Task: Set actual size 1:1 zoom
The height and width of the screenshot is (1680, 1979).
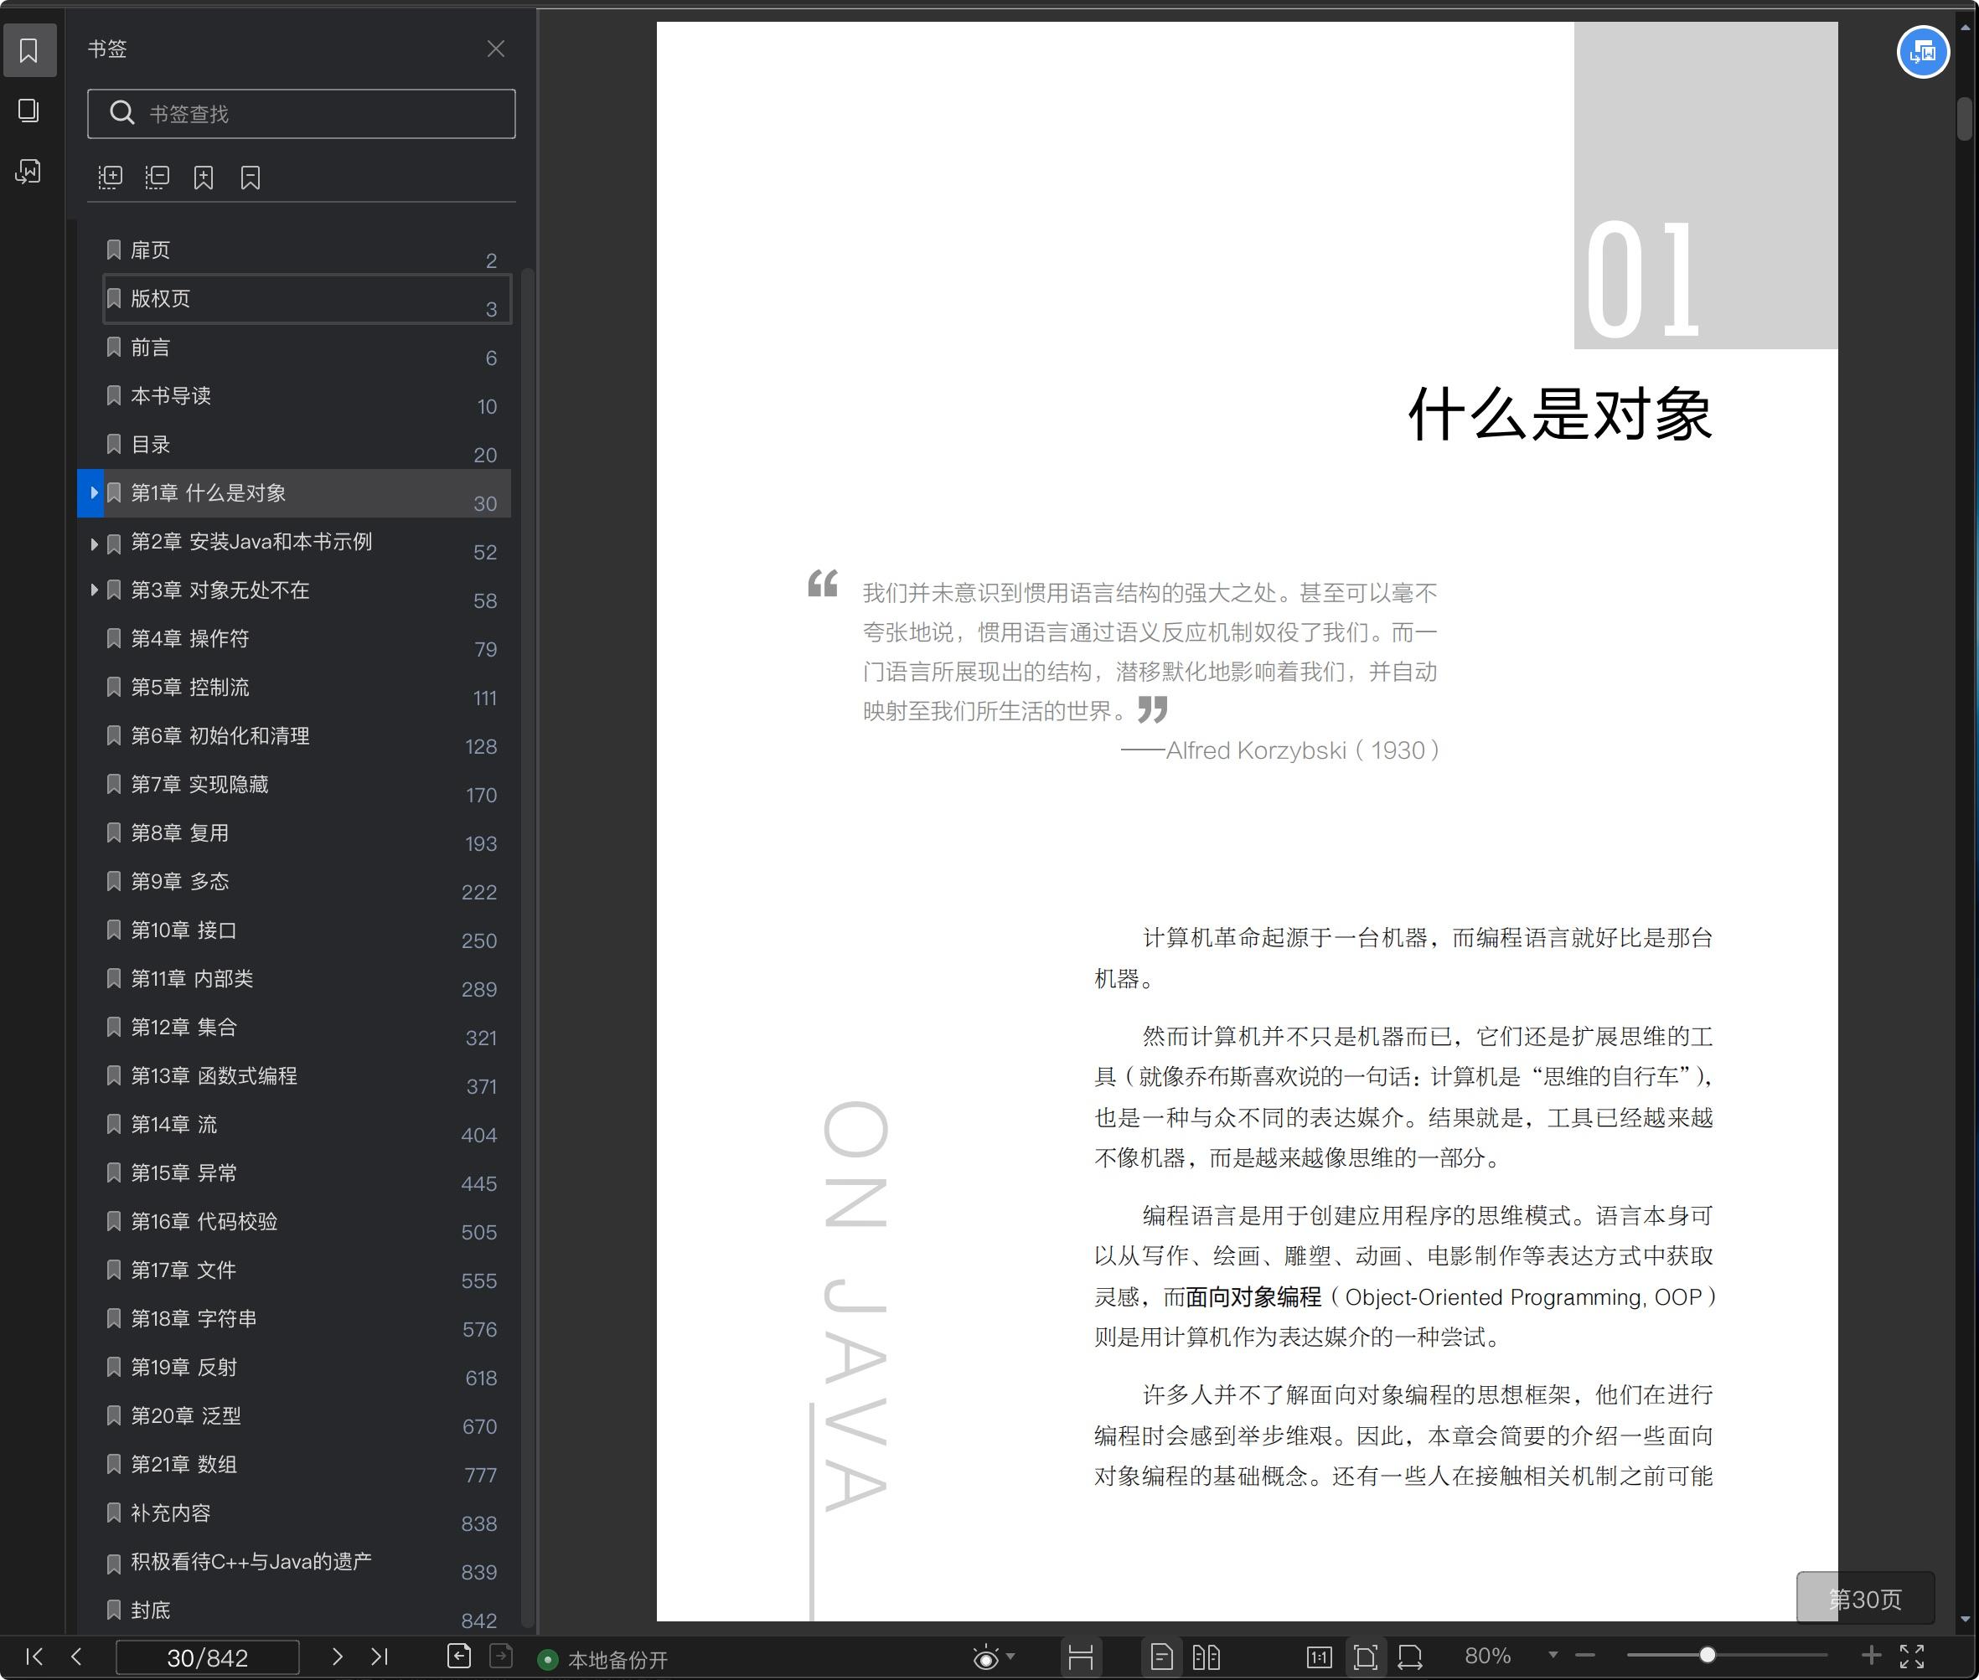Action: coord(1319,1657)
